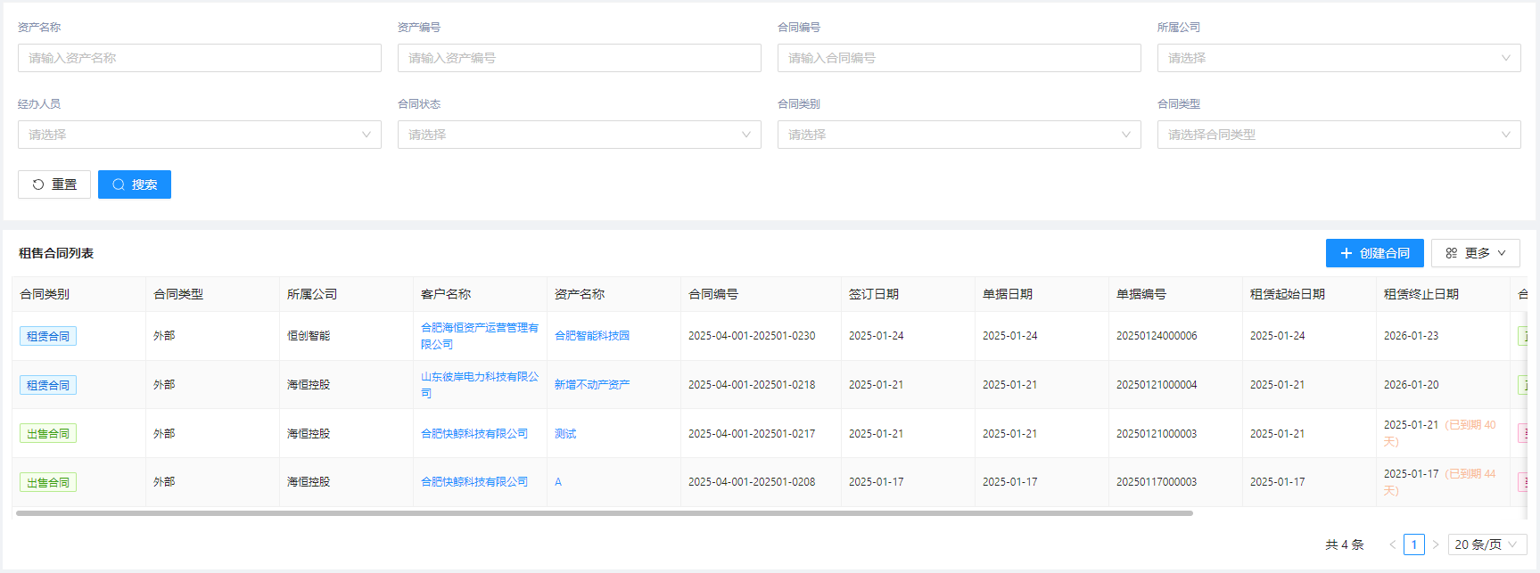
Task: Focus the 资产编号 input field
Action: click(580, 58)
